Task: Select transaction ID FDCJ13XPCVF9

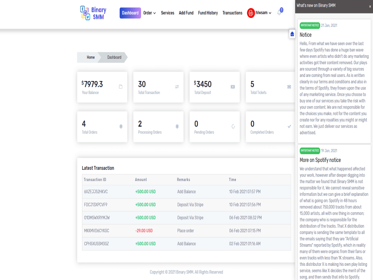Action: (x=95, y=205)
